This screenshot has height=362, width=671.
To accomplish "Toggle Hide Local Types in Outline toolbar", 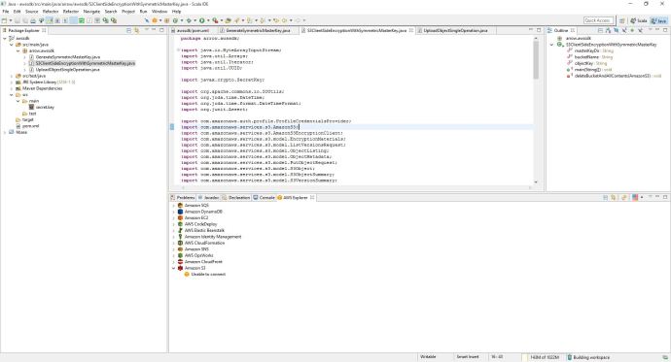I will [640, 30].
